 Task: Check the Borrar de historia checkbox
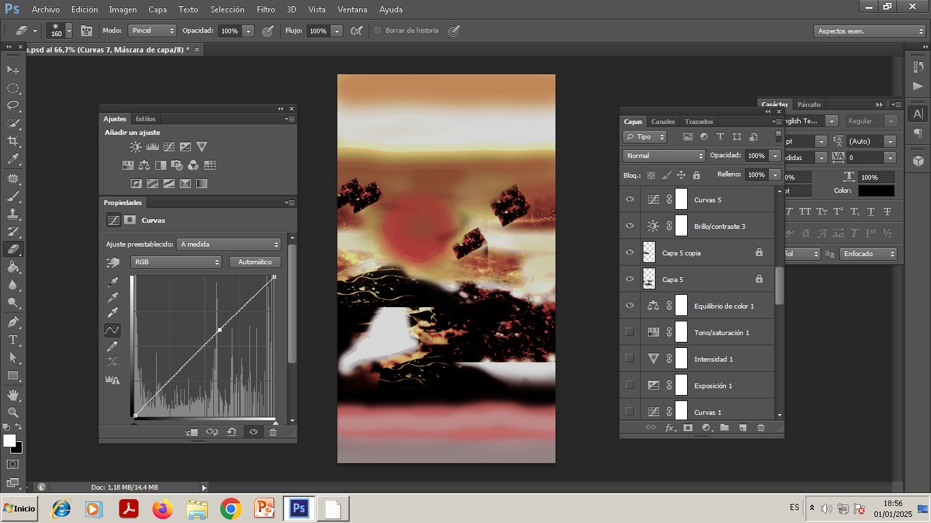coord(378,31)
